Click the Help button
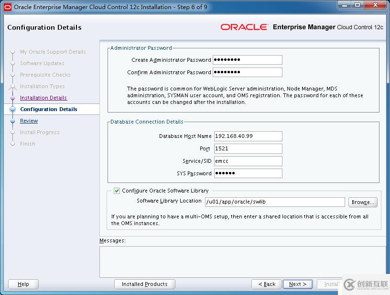 pyautogui.click(x=22, y=284)
